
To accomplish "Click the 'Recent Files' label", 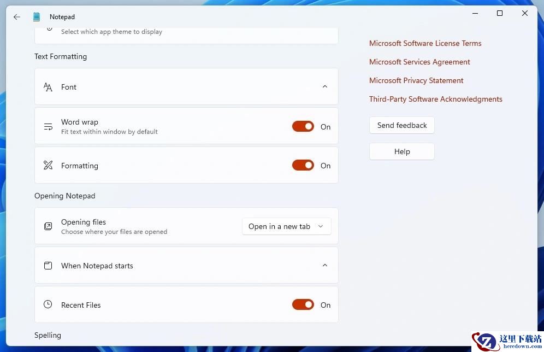I will [x=81, y=305].
